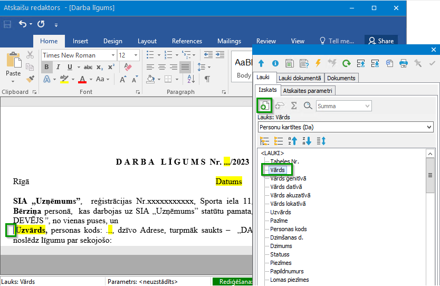Toggle italic formatting
The width and height of the screenshot is (440, 286).
coord(58,67)
